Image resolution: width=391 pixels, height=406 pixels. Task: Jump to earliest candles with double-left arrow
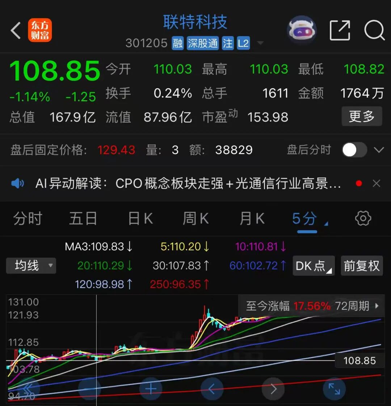click(28, 389)
